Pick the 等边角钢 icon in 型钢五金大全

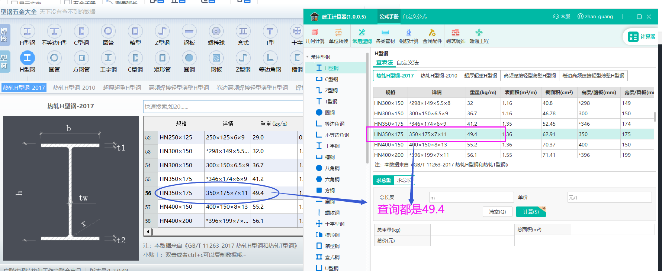coord(270,62)
